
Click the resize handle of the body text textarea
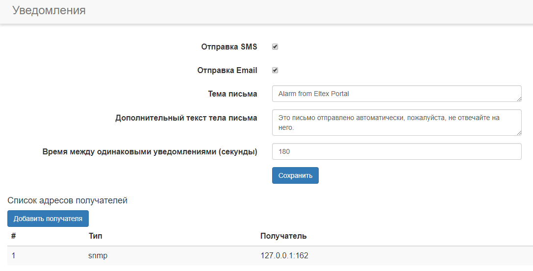pos(519,133)
